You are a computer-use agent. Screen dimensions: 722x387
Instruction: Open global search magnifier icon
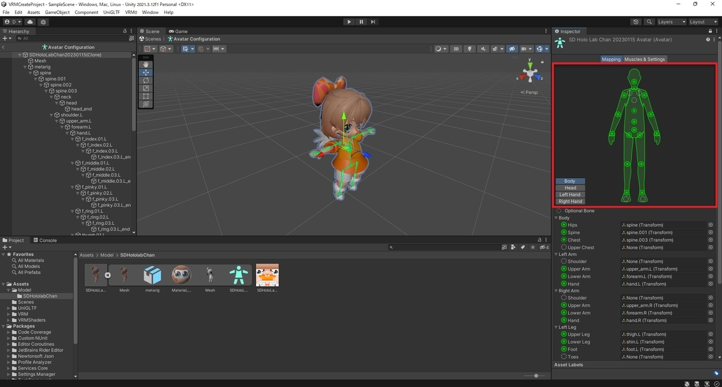tap(649, 22)
